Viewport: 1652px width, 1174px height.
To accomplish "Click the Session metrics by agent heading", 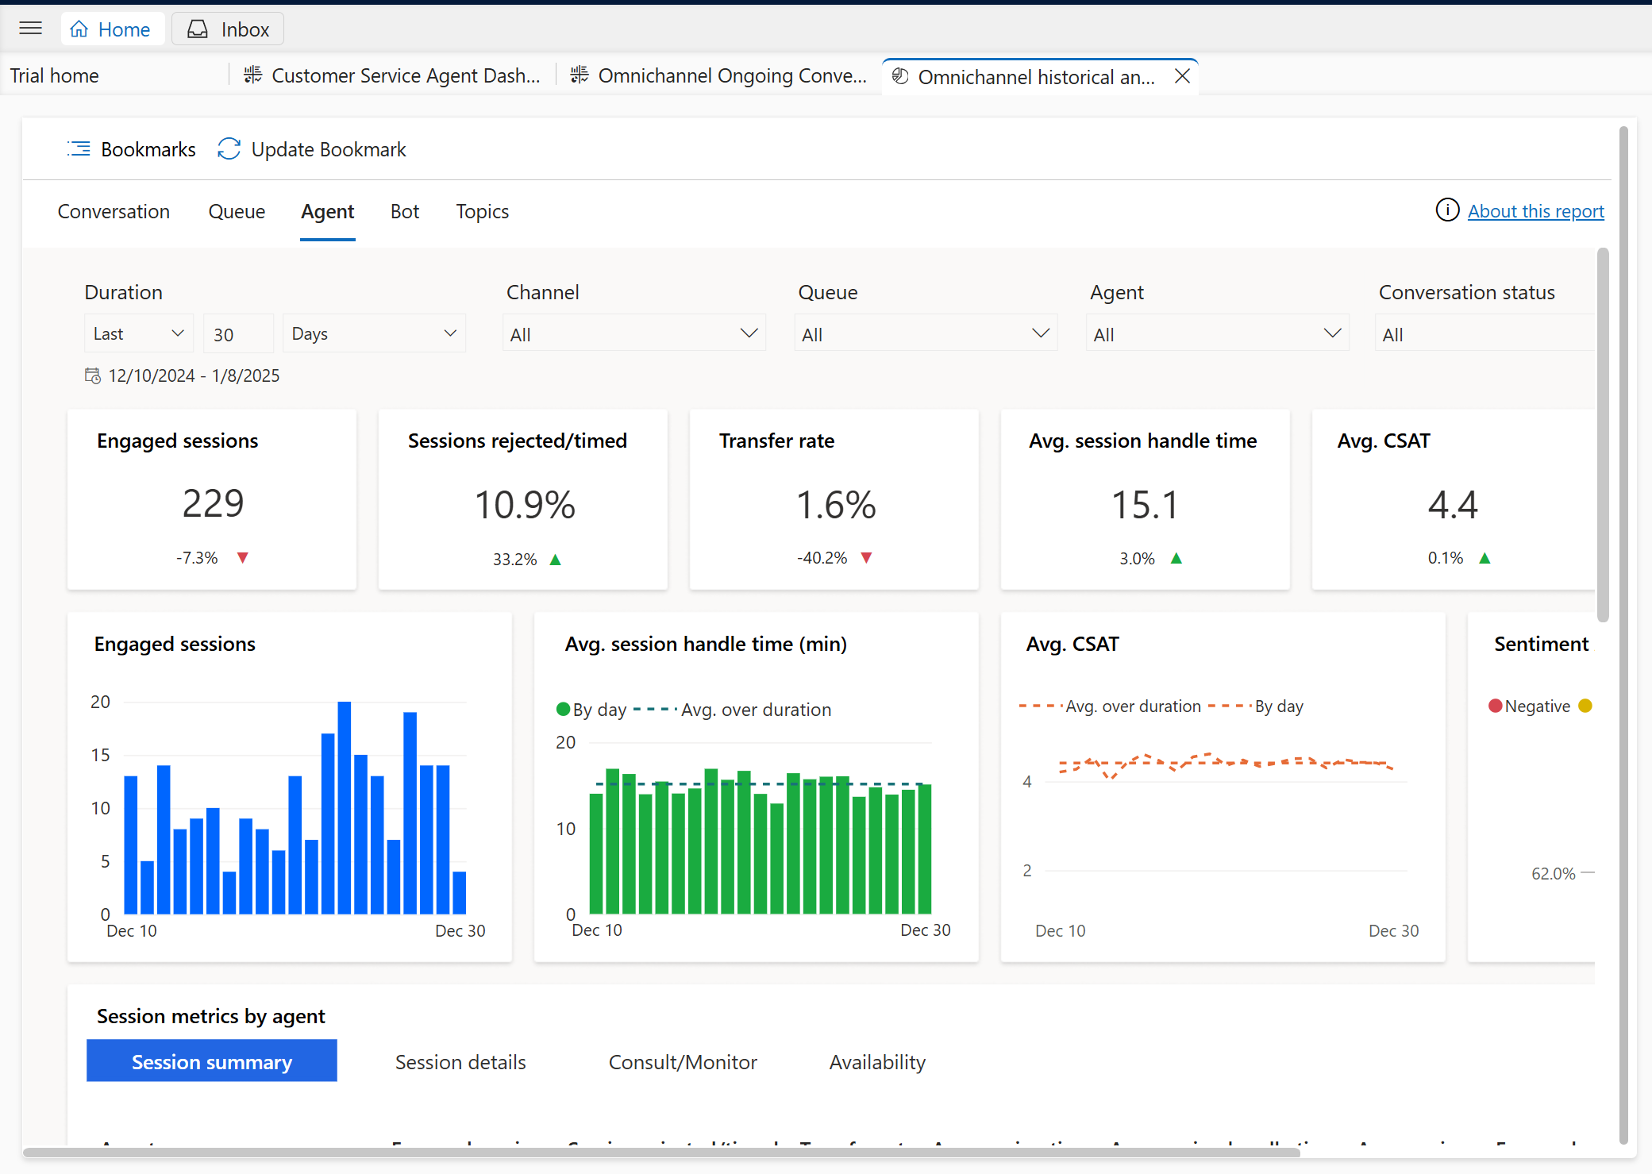I will click(x=211, y=1016).
